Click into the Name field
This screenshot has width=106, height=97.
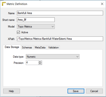coord(60,13)
